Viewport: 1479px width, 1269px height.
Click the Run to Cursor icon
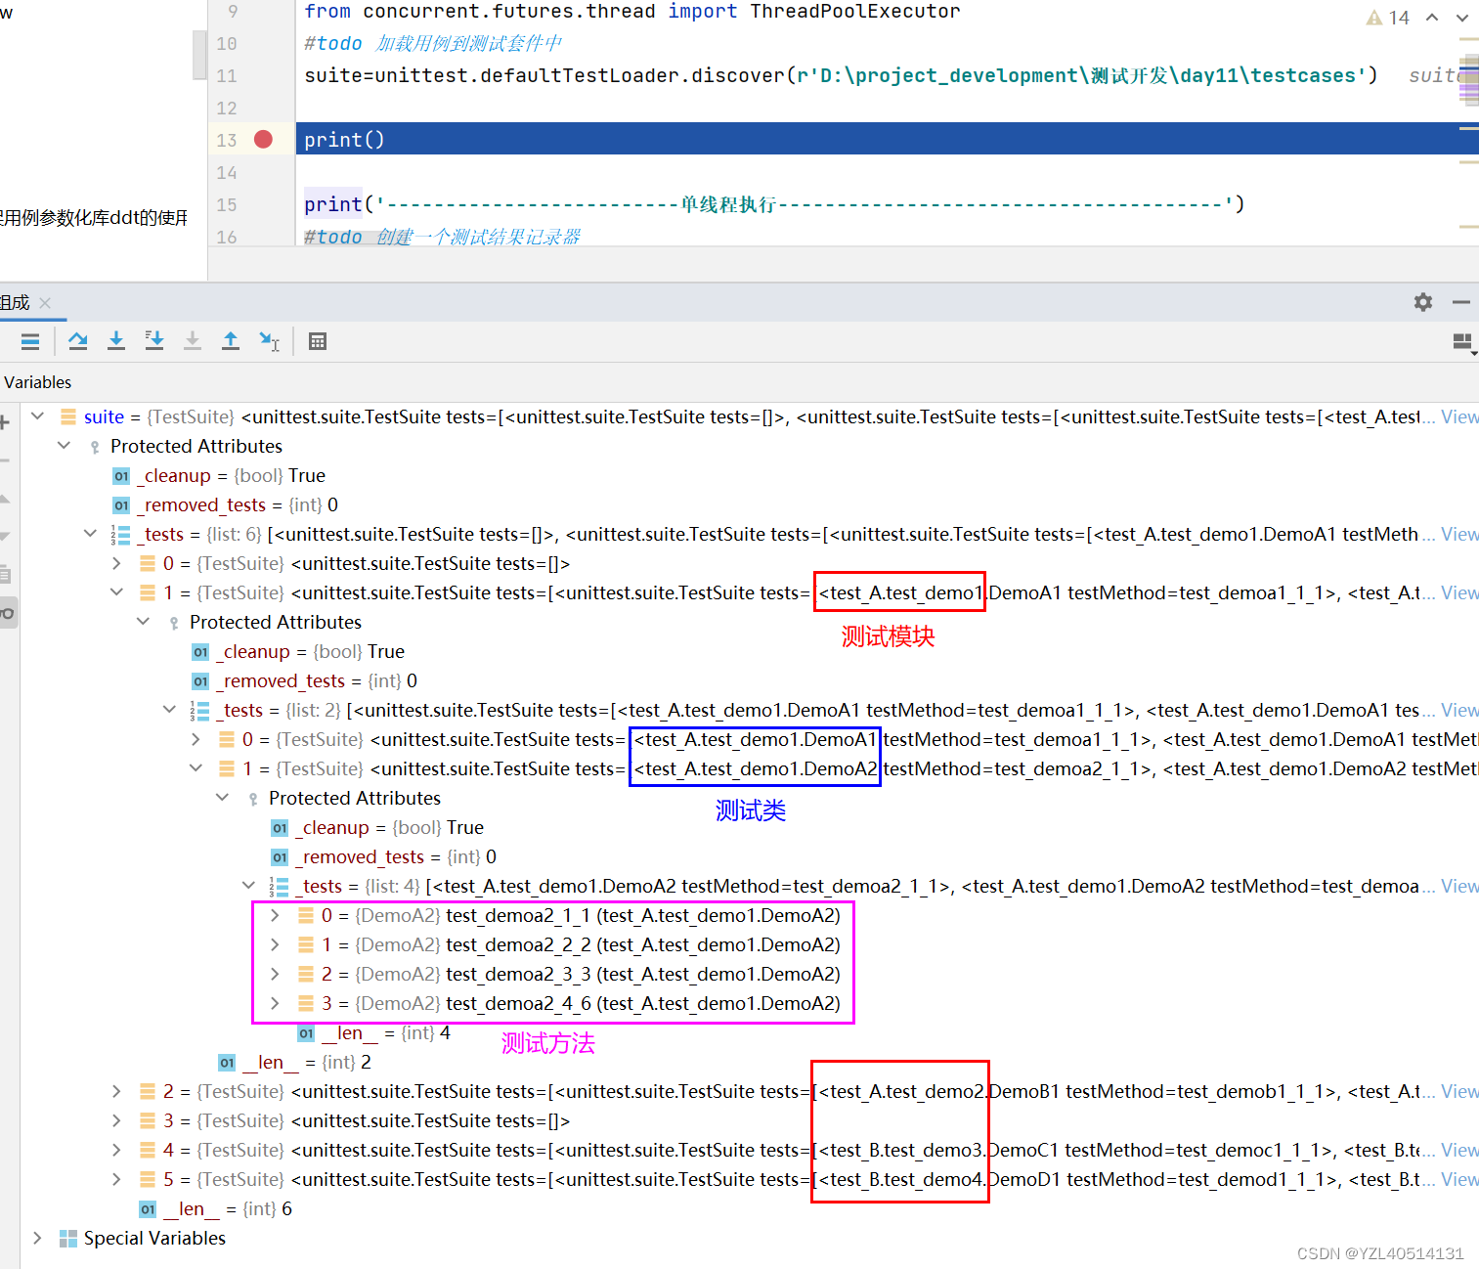pyautogui.click(x=269, y=340)
